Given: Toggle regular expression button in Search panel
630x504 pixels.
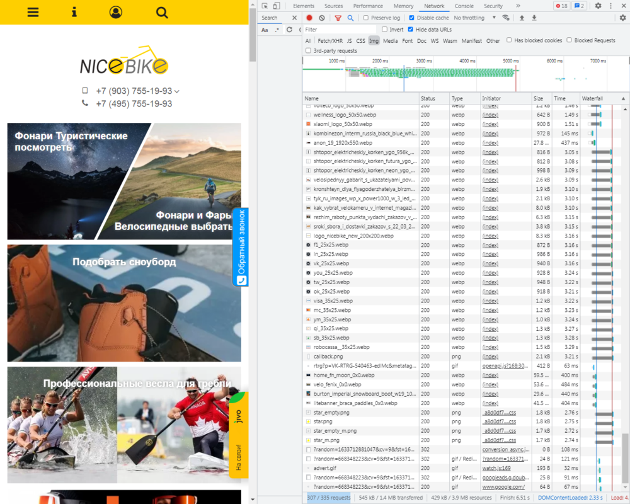Looking at the screenshot, I should (x=277, y=30).
